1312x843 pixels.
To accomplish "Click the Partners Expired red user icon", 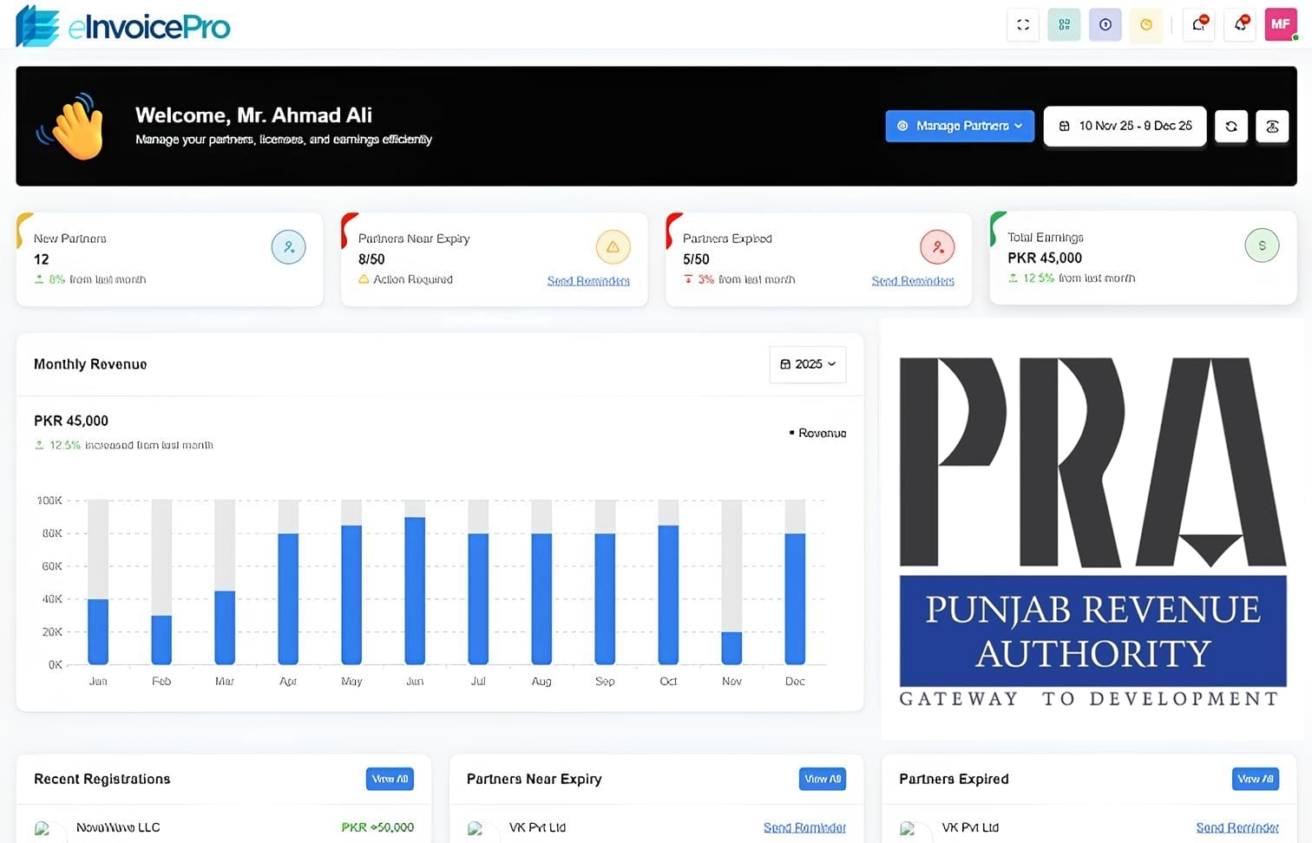I will coord(937,247).
